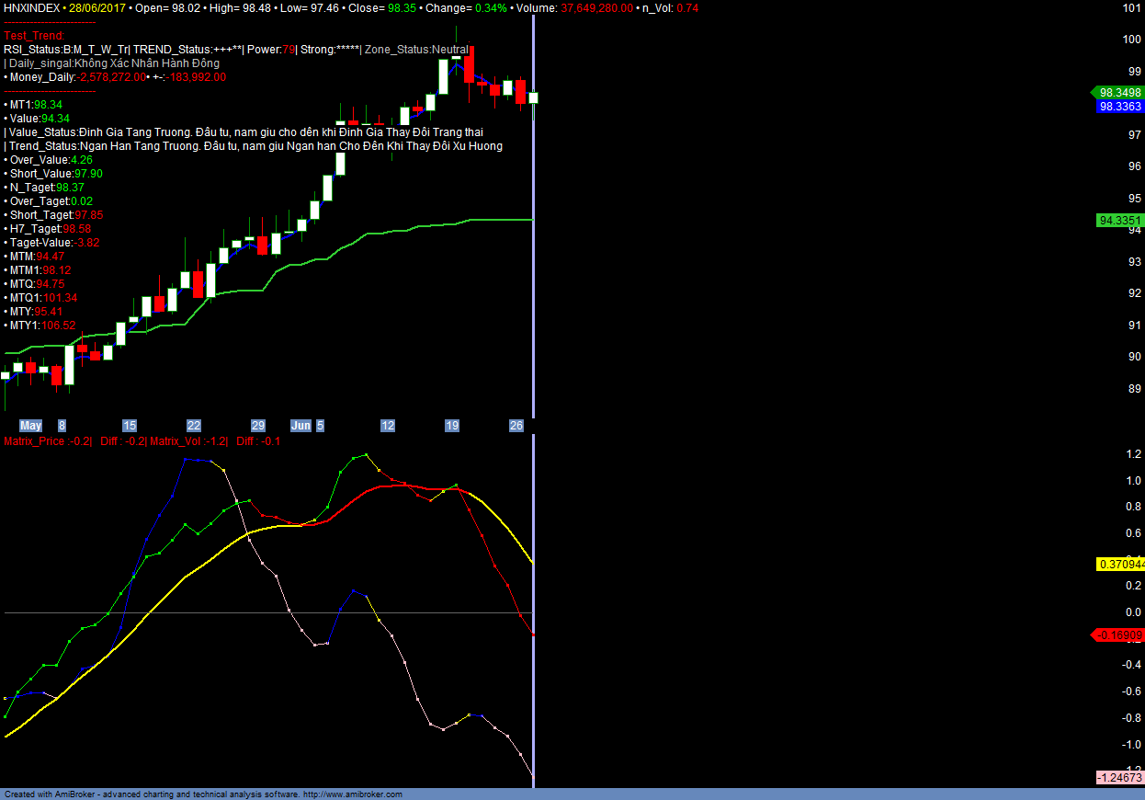Click the red -0.16909 indicator label

click(x=1119, y=634)
